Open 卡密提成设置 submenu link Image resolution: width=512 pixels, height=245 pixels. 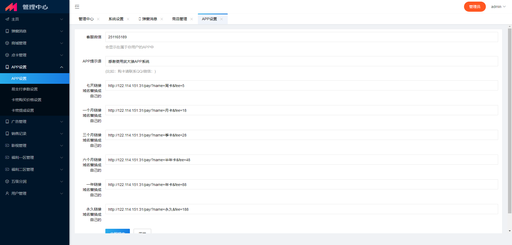(x=23, y=110)
